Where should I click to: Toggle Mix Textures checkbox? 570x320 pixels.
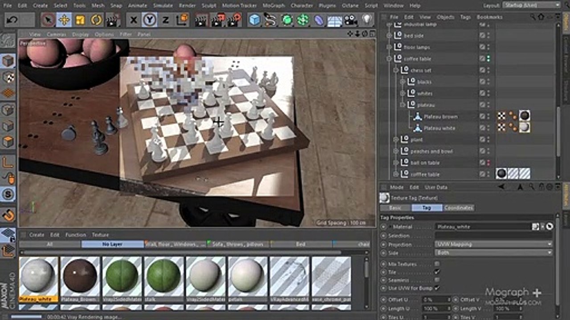[x=437, y=264]
